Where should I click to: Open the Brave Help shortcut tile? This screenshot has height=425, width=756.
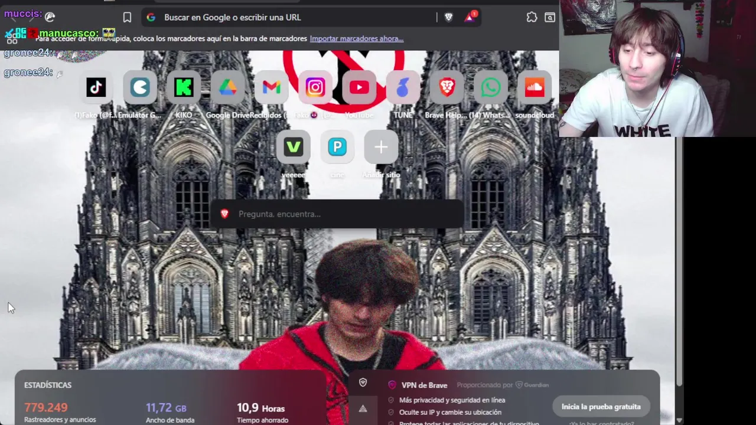[447, 87]
